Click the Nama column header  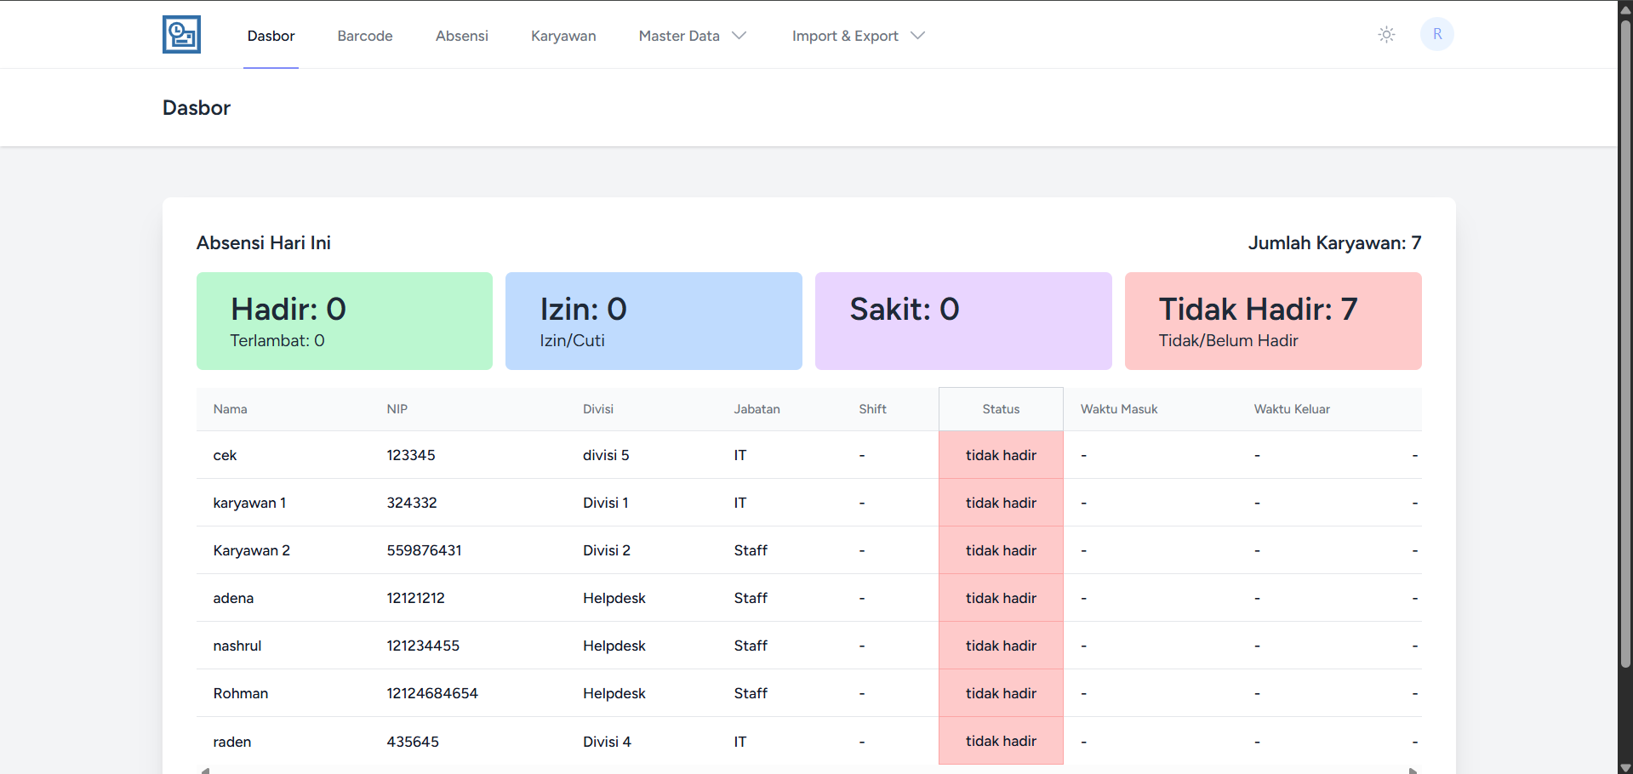(230, 409)
